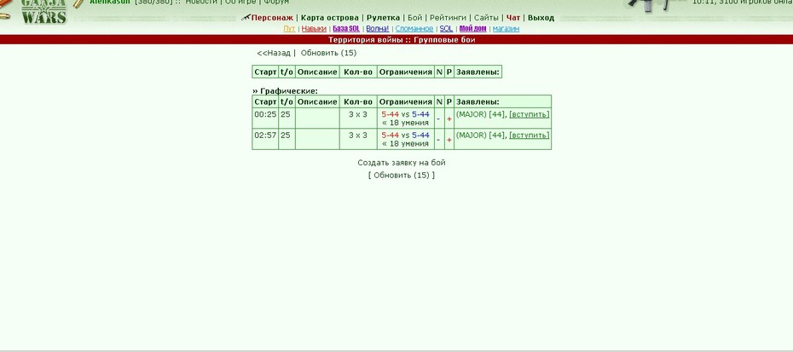Click Создать заявку на бой
This screenshot has height=352, width=793.
pos(402,163)
